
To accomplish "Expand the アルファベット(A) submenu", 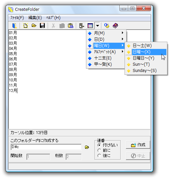I will pyautogui.click(x=106, y=52).
